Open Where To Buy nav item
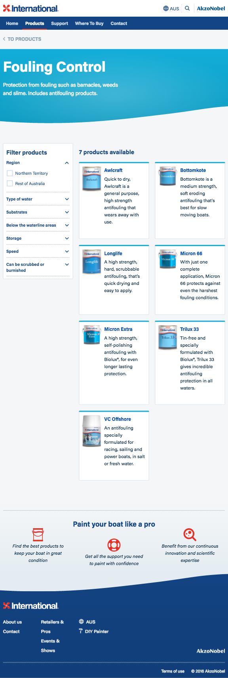The height and width of the screenshot is (678, 228). point(89,23)
